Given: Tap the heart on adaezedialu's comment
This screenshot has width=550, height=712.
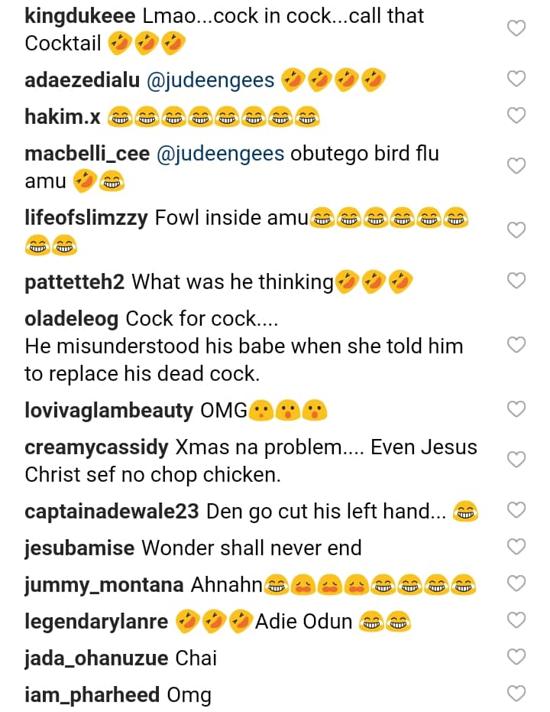Looking at the screenshot, I should point(517,79).
